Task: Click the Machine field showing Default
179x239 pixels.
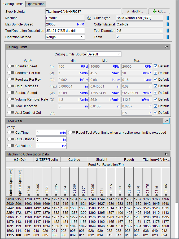Action: [x=65, y=18]
